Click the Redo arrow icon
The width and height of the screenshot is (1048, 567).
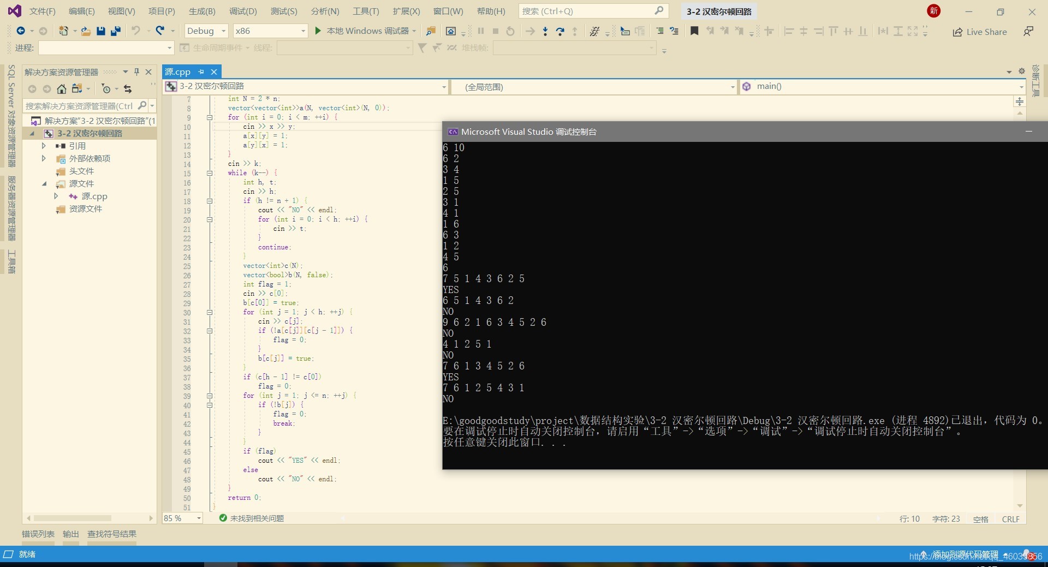(160, 31)
